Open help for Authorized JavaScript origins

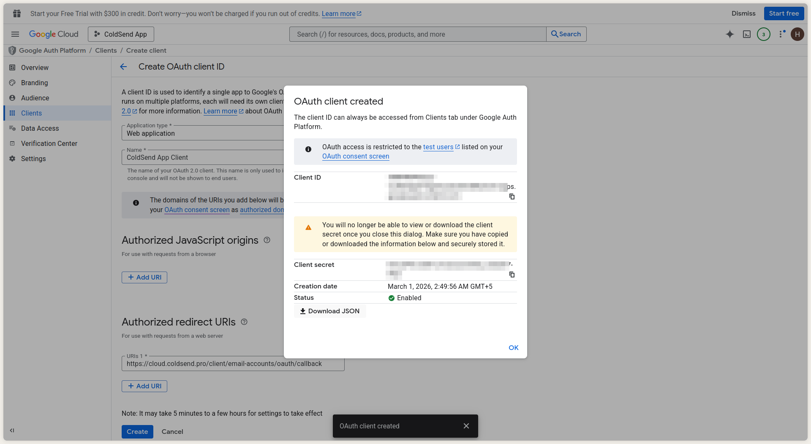point(267,240)
